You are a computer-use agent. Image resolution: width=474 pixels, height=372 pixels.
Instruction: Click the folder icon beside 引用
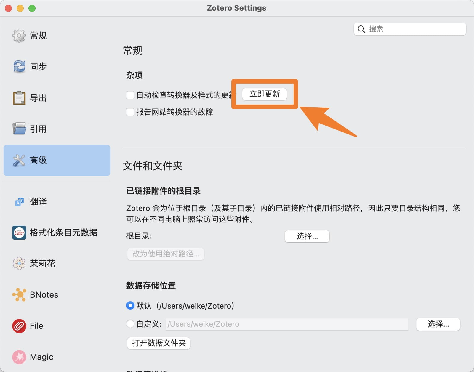(x=19, y=129)
